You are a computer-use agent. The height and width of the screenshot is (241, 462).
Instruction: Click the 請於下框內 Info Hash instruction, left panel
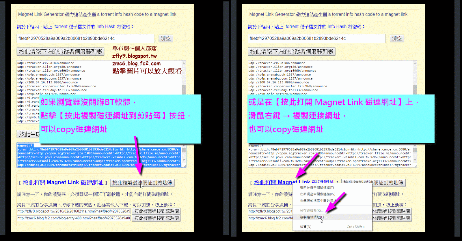coord(75,27)
